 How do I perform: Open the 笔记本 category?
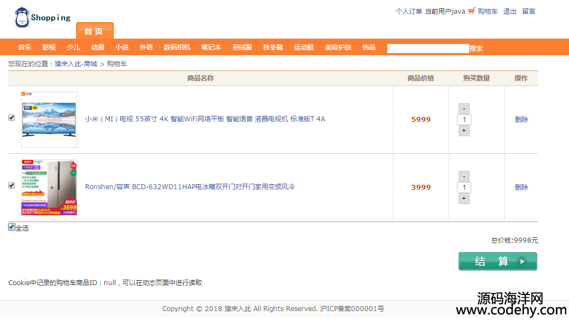click(211, 47)
